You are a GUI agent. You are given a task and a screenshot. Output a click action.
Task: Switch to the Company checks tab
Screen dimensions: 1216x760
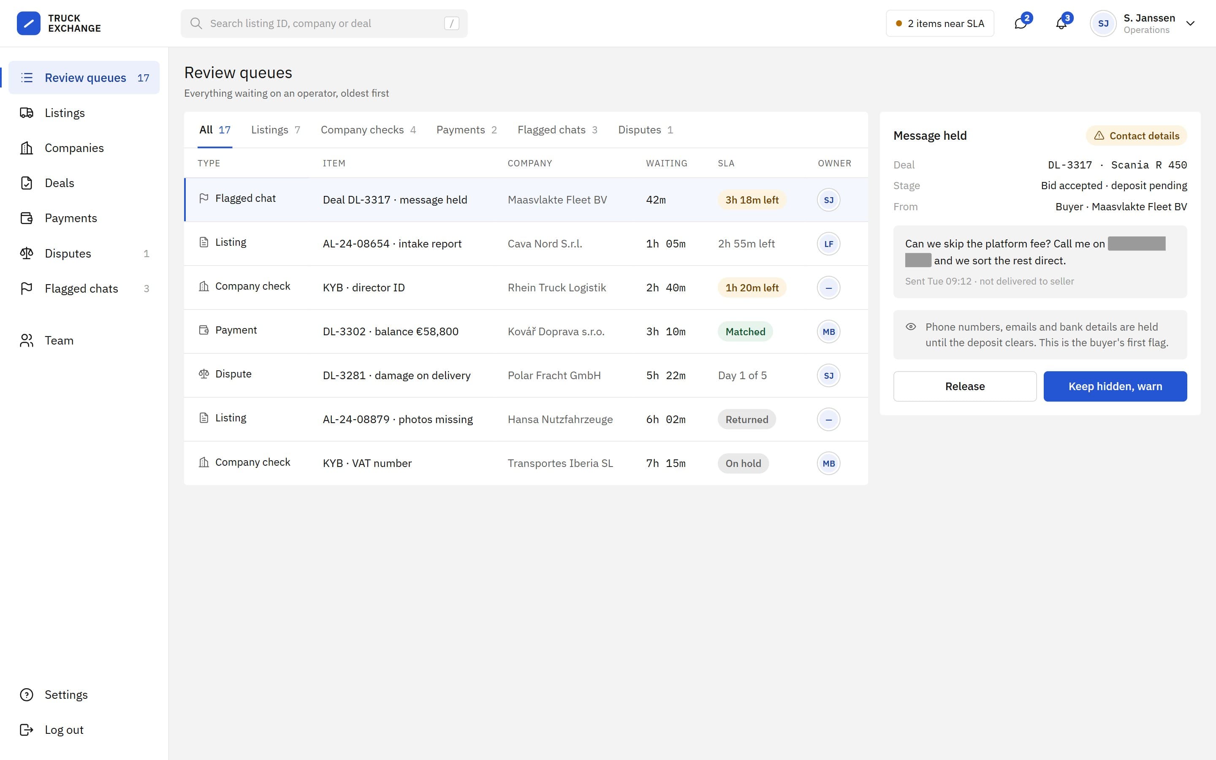(x=368, y=130)
